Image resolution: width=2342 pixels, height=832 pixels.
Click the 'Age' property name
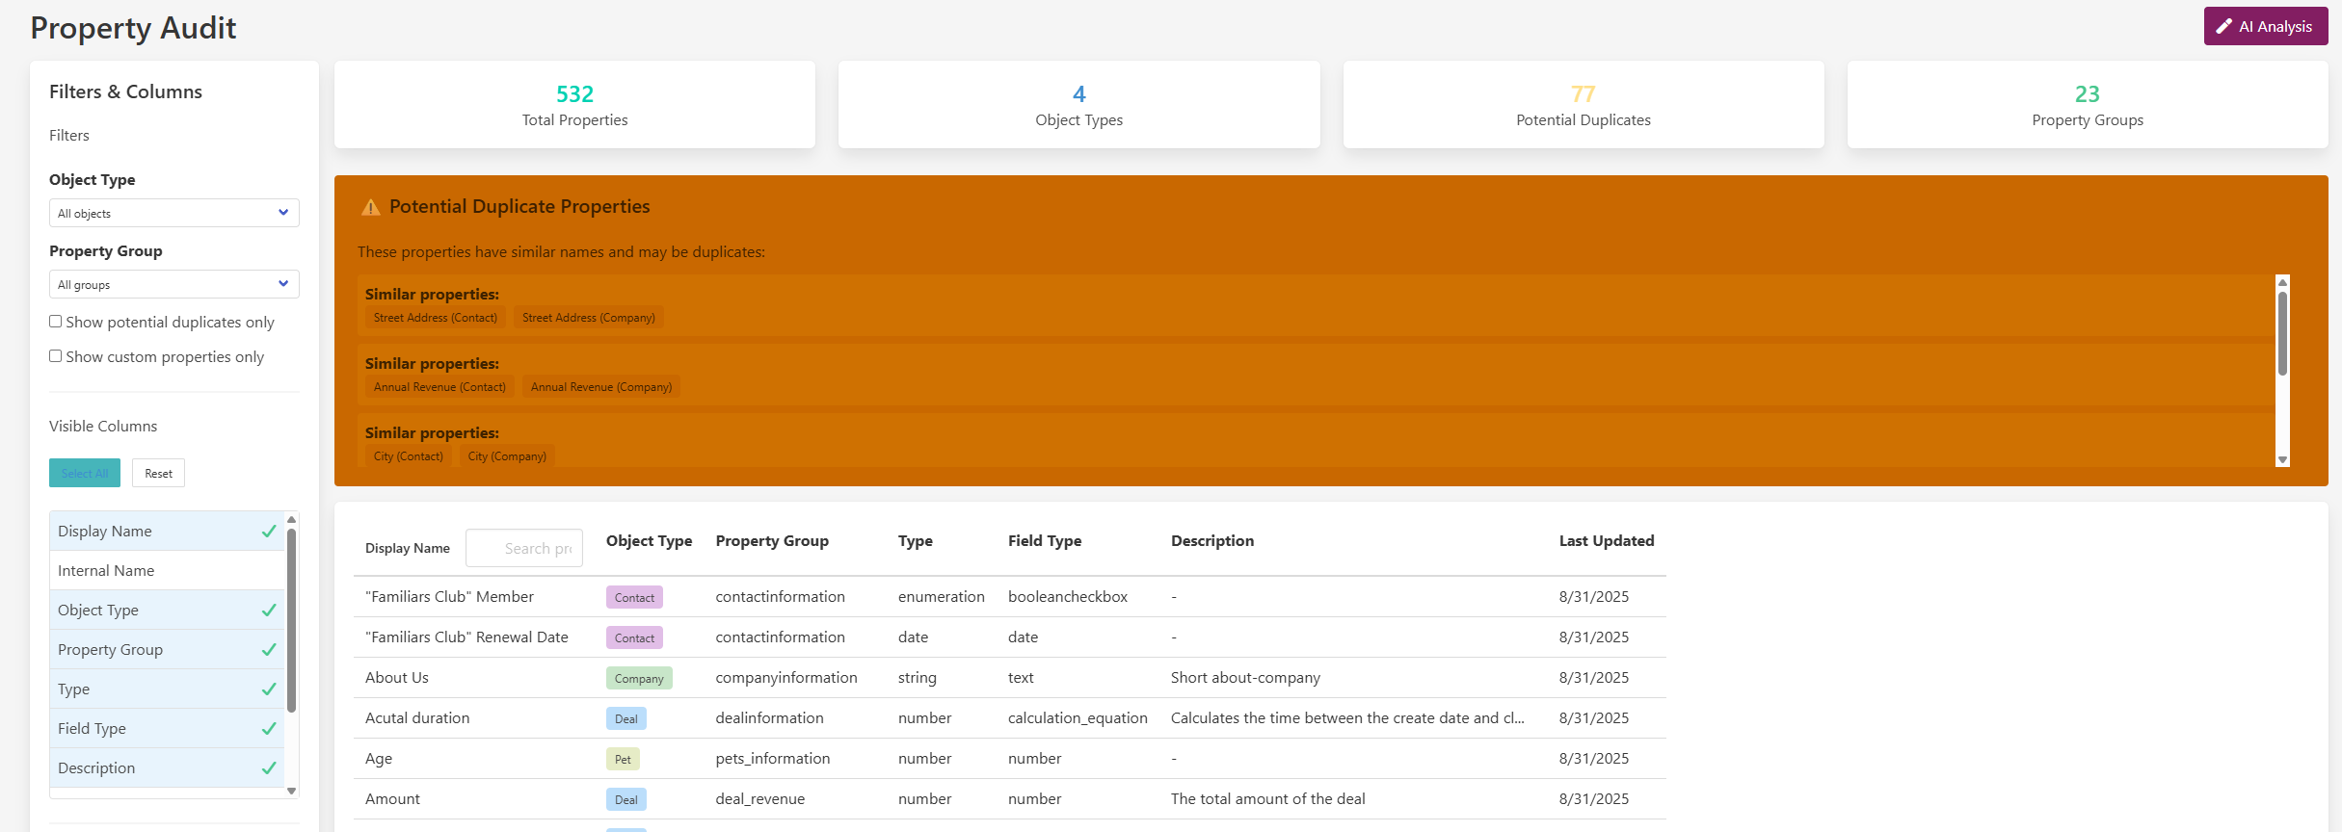coord(379,759)
